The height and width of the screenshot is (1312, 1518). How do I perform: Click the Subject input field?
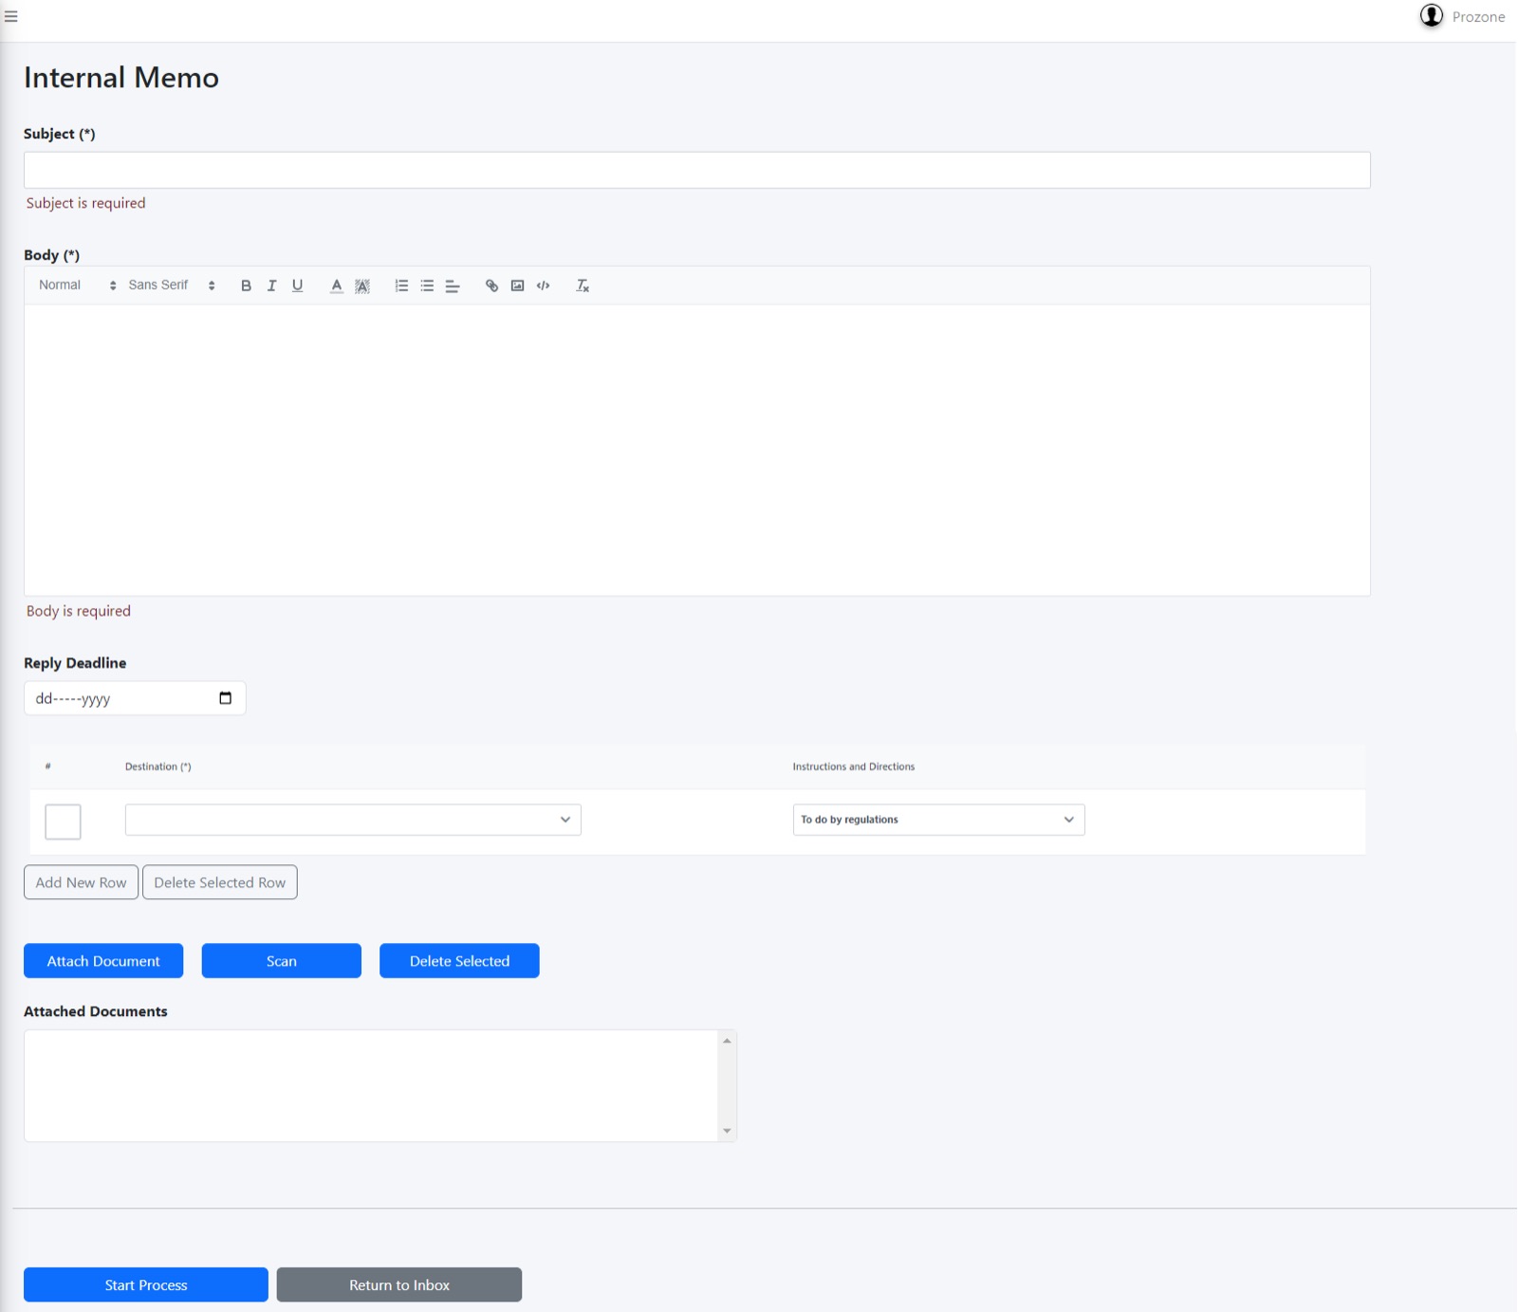(697, 170)
